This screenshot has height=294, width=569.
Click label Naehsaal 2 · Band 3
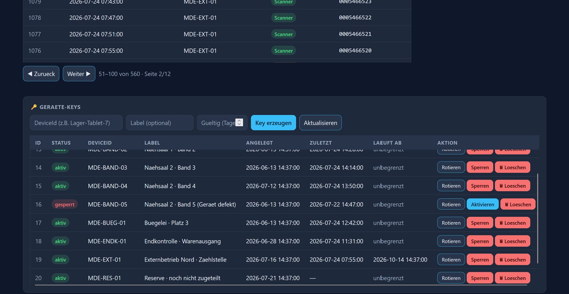pyautogui.click(x=170, y=167)
